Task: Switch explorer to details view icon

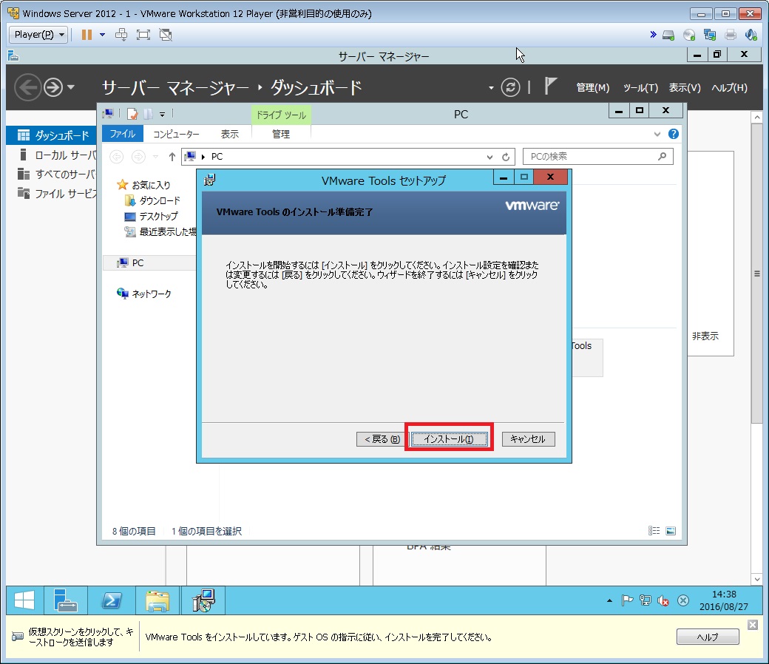Action: pos(654,531)
